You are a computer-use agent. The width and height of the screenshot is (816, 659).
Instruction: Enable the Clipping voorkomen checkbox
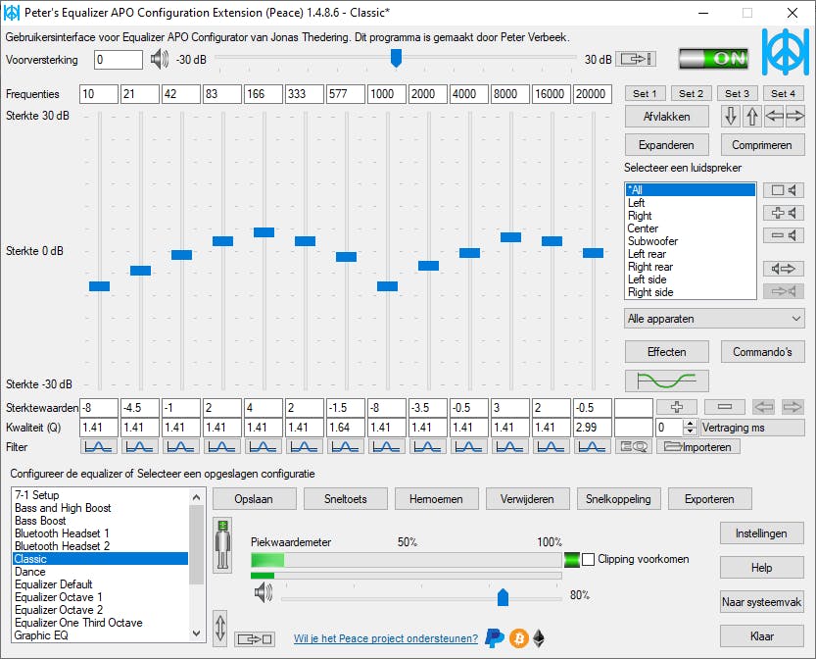588,560
